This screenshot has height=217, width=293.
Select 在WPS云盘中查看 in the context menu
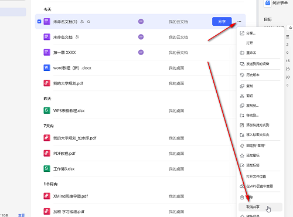(x=260, y=186)
